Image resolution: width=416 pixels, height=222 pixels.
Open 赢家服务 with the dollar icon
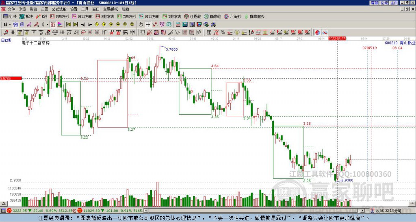(x=254, y=16)
